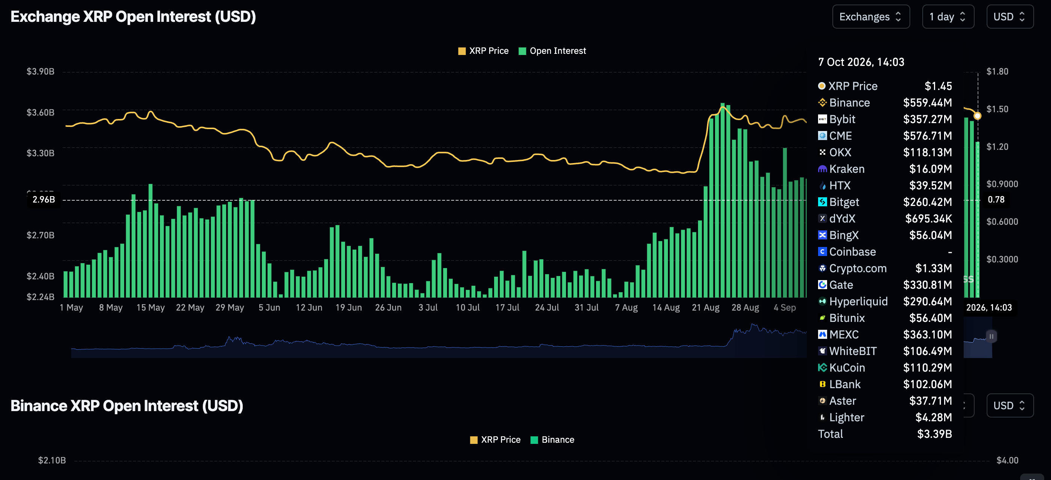The width and height of the screenshot is (1051, 480).
Task: Click the 0.78 right axis crosshair label
Action: pos(996,200)
